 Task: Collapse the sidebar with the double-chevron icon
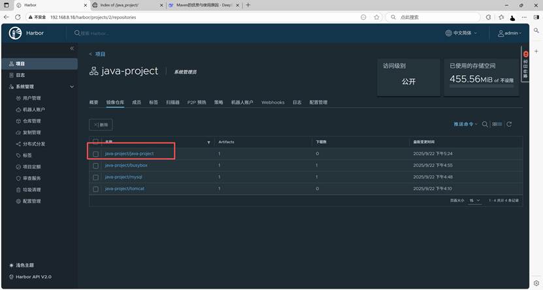[x=72, y=48]
